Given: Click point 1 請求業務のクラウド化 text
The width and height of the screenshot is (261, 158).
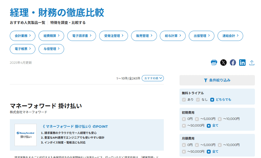Looking at the screenshot, I should (69, 133).
